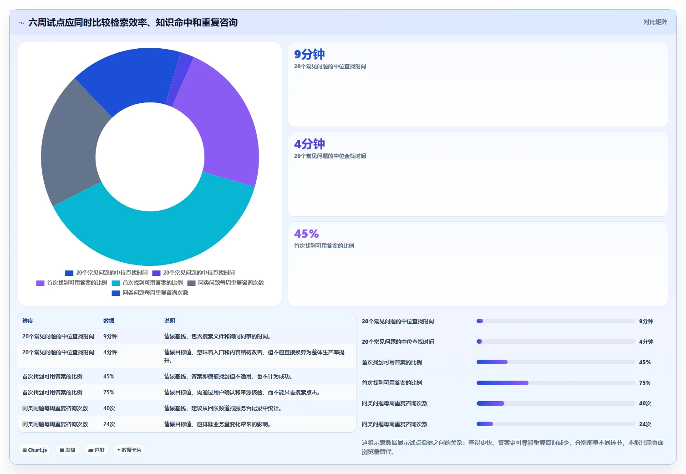Click the progress bar showing 4分钟
686x474 pixels.
point(556,341)
